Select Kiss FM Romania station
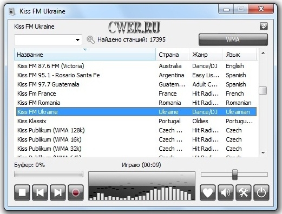Viewport: 282px width, 214px height. click(136, 103)
